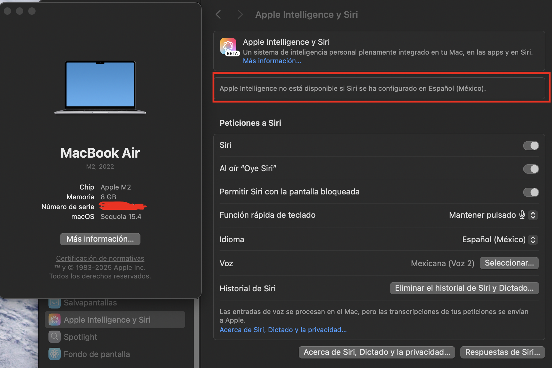Click the MacBook Air laptop image
The width and height of the screenshot is (552, 368).
(x=100, y=87)
